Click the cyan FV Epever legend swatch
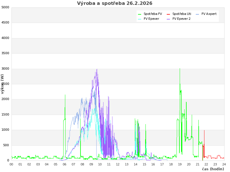 tap(140, 19)
